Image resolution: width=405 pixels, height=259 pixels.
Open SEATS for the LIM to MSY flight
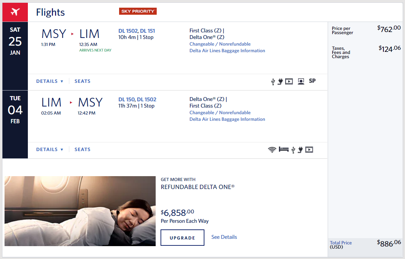coord(83,149)
